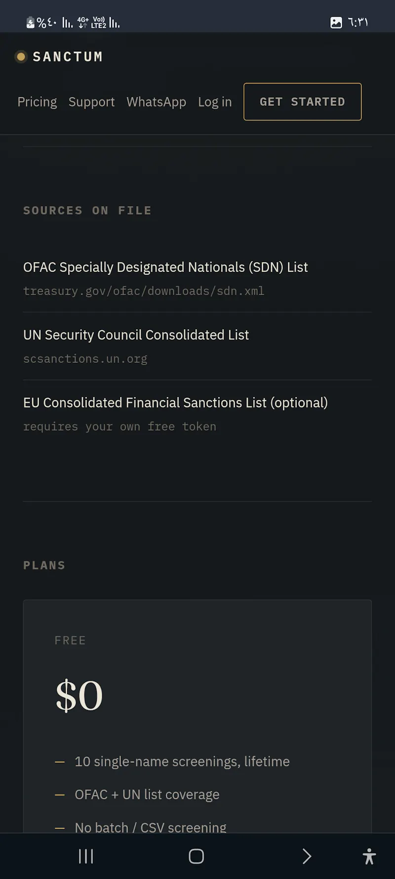Tap the picture notification icon in status bar
The image size is (395, 879).
coord(336,22)
